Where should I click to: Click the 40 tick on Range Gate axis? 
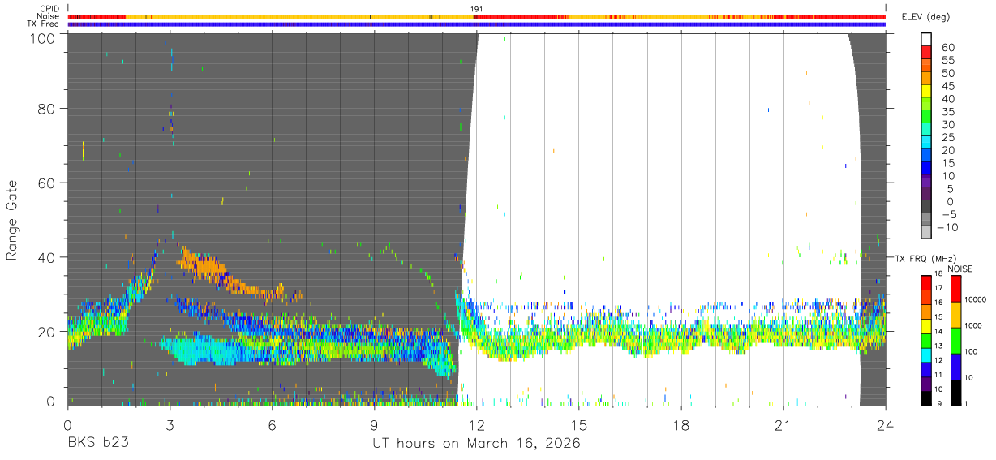tap(48, 257)
